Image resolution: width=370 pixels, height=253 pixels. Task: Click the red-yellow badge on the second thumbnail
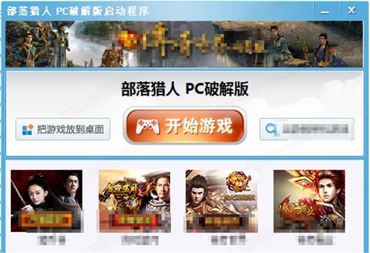(x=134, y=220)
